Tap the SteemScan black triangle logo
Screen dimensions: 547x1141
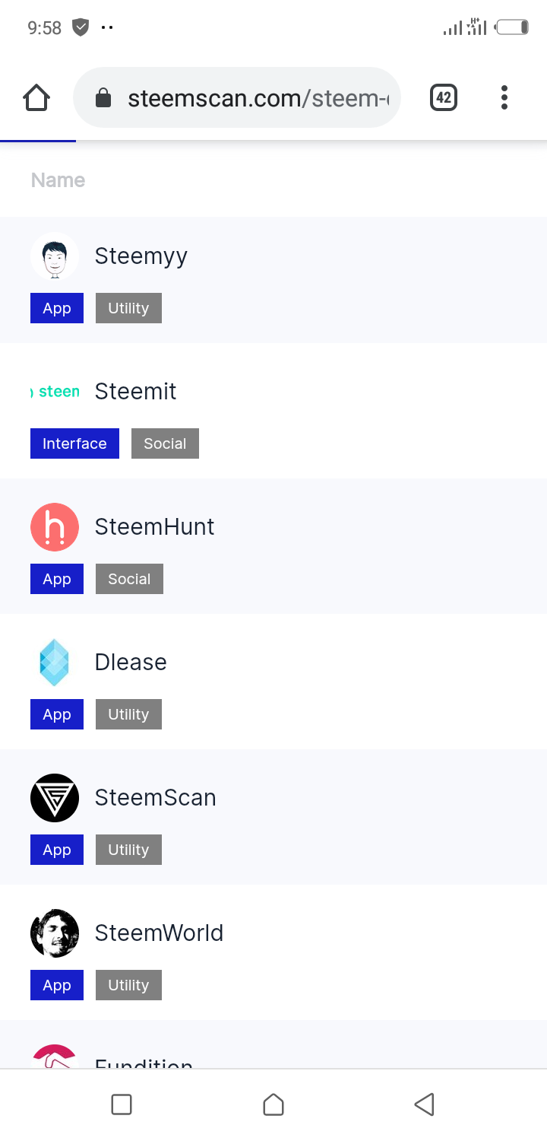coord(55,798)
